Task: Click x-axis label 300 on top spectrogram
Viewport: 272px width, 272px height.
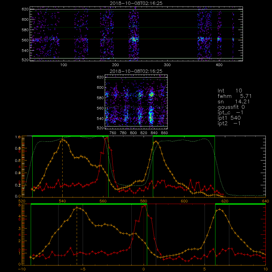Action: [x=167, y=65]
